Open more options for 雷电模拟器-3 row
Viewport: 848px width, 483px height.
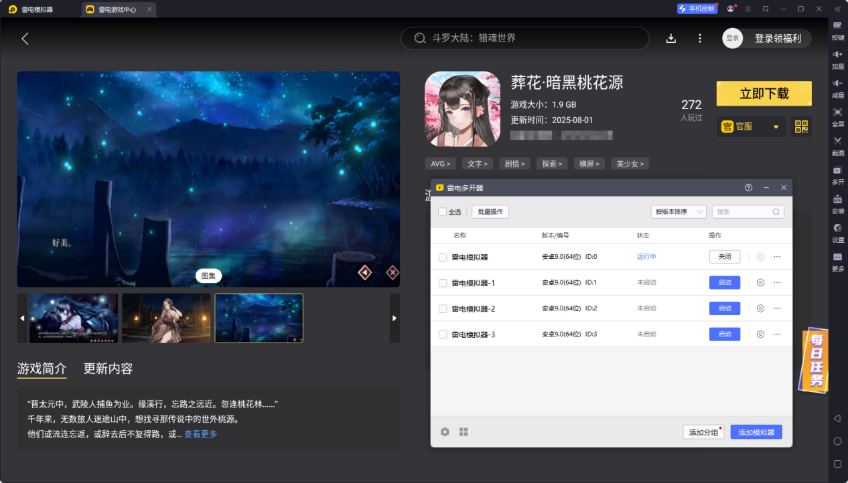[x=777, y=334]
